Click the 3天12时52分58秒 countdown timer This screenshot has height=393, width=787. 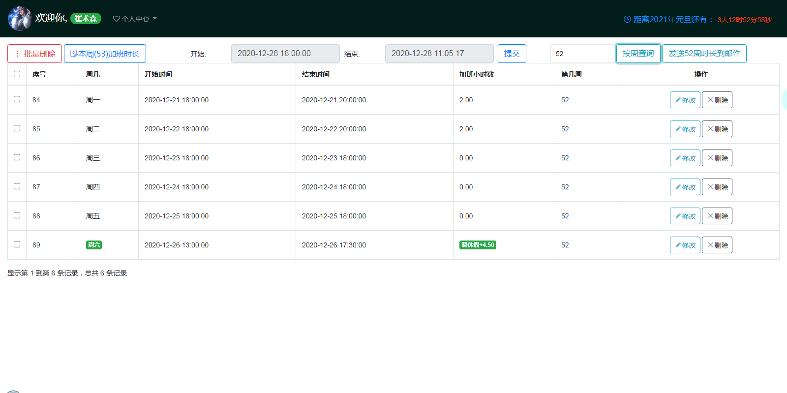click(x=745, y=20)
